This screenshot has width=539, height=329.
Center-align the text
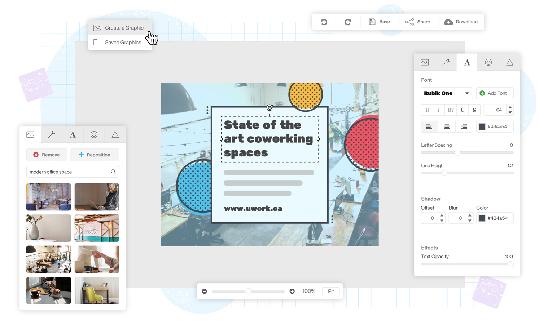point(447,126)
